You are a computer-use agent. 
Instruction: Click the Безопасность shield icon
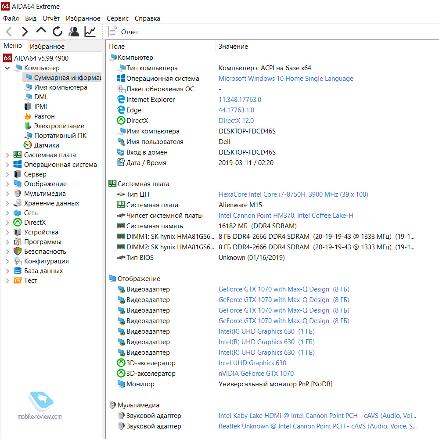18,251
